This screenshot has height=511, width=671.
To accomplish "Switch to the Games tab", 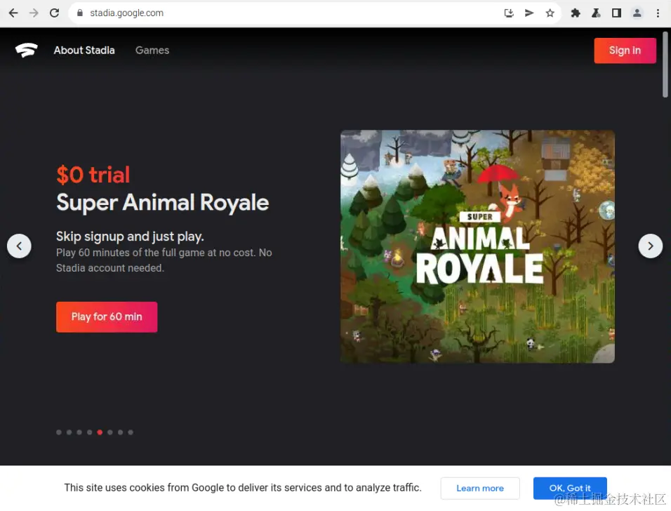I will tap(152, 50).
